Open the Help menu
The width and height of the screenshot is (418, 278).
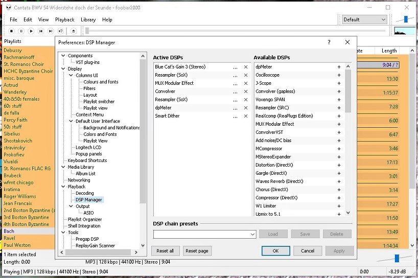pyautogui.click(x=107, y=20)
